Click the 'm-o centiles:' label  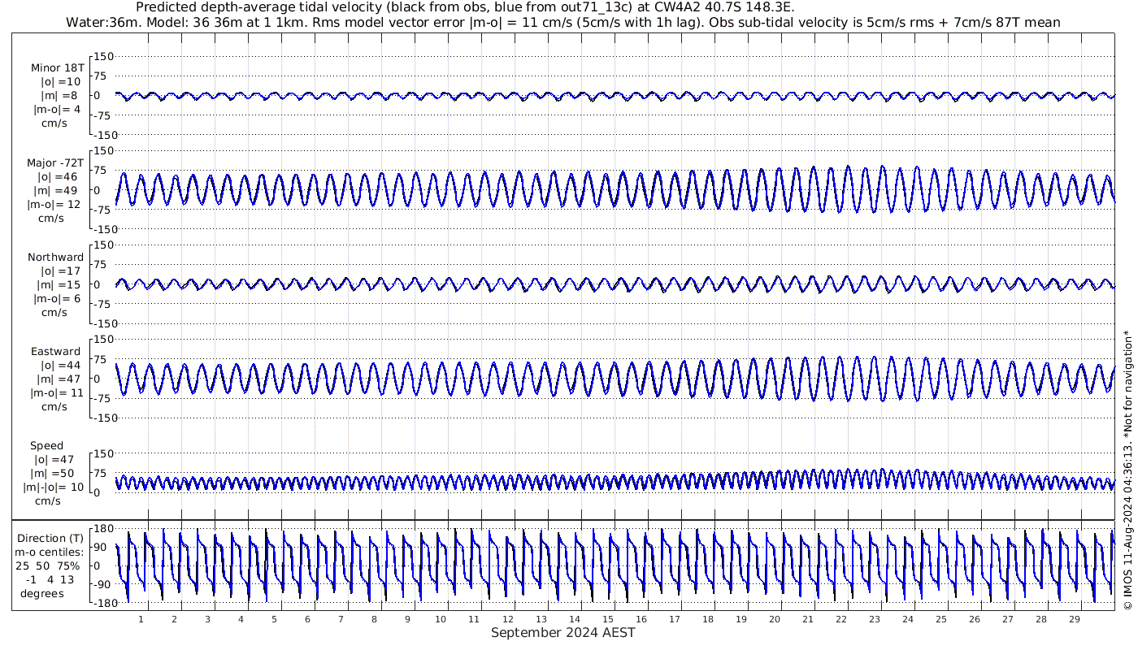click(49, 552)
